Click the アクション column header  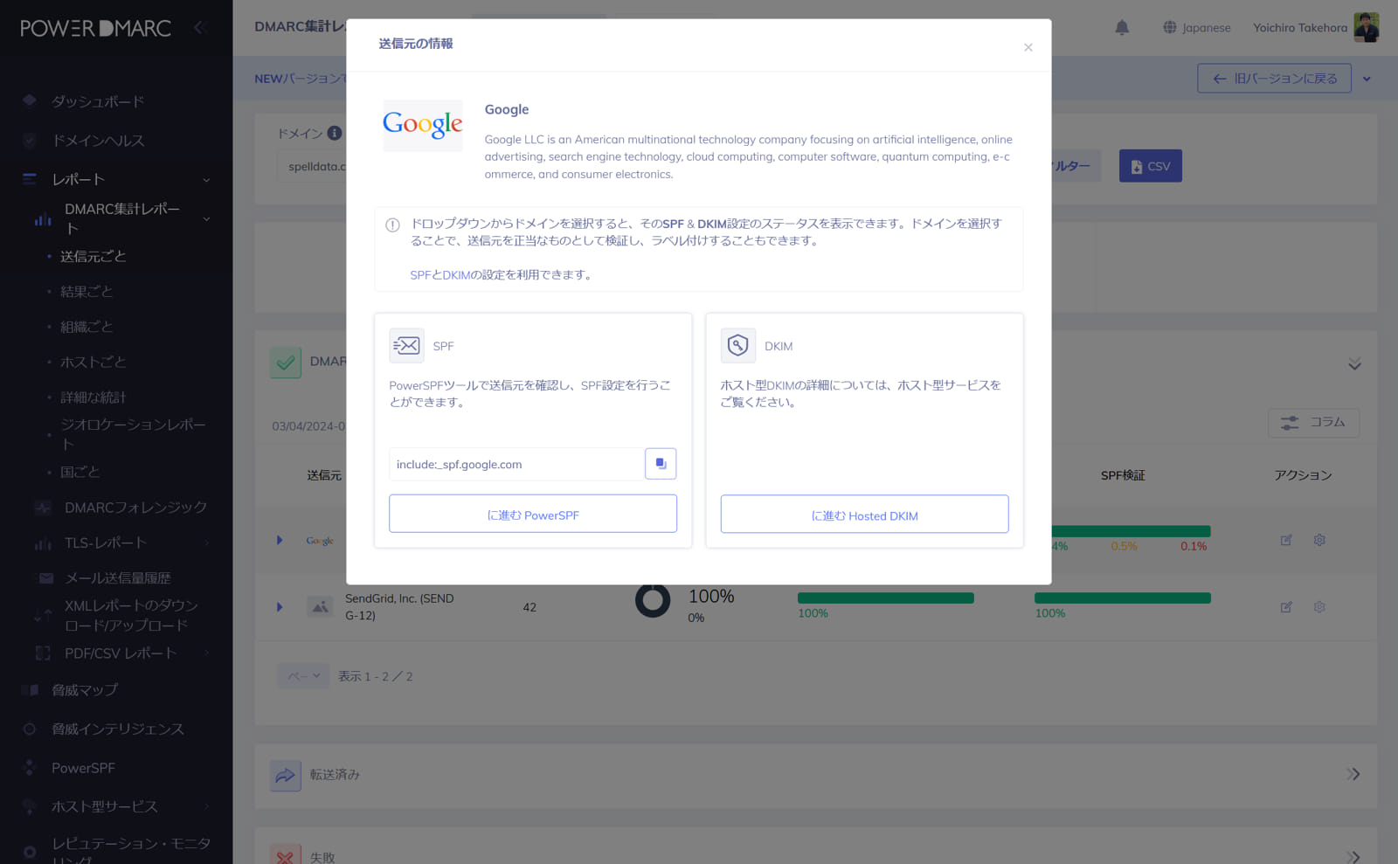click(1303, 475)
